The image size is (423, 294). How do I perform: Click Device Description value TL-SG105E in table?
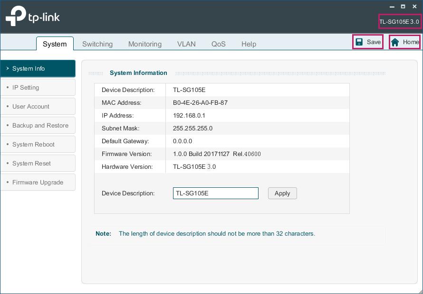[189, 90]
